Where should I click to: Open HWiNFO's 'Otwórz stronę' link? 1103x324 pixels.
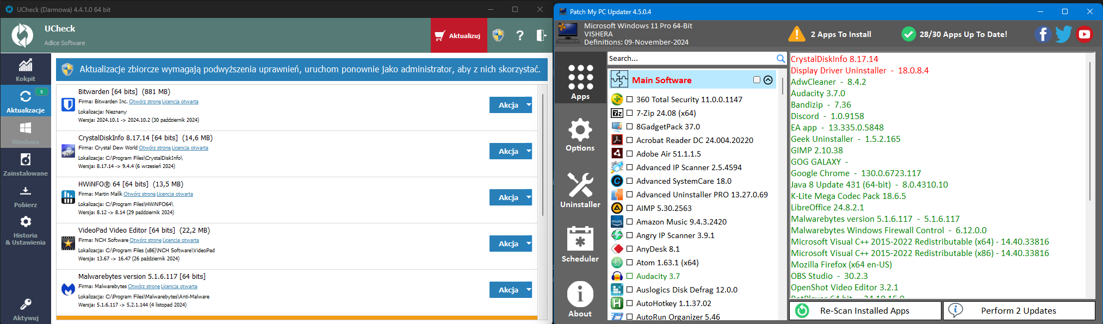139,194
